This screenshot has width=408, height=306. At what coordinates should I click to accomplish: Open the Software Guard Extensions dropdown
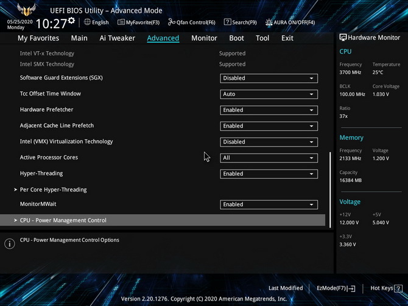pos(269,78)
